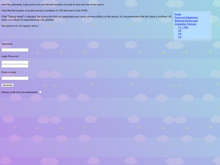220x165 pixels.
Task: Go to Technical Background page
Action: [x=186, y=21]
